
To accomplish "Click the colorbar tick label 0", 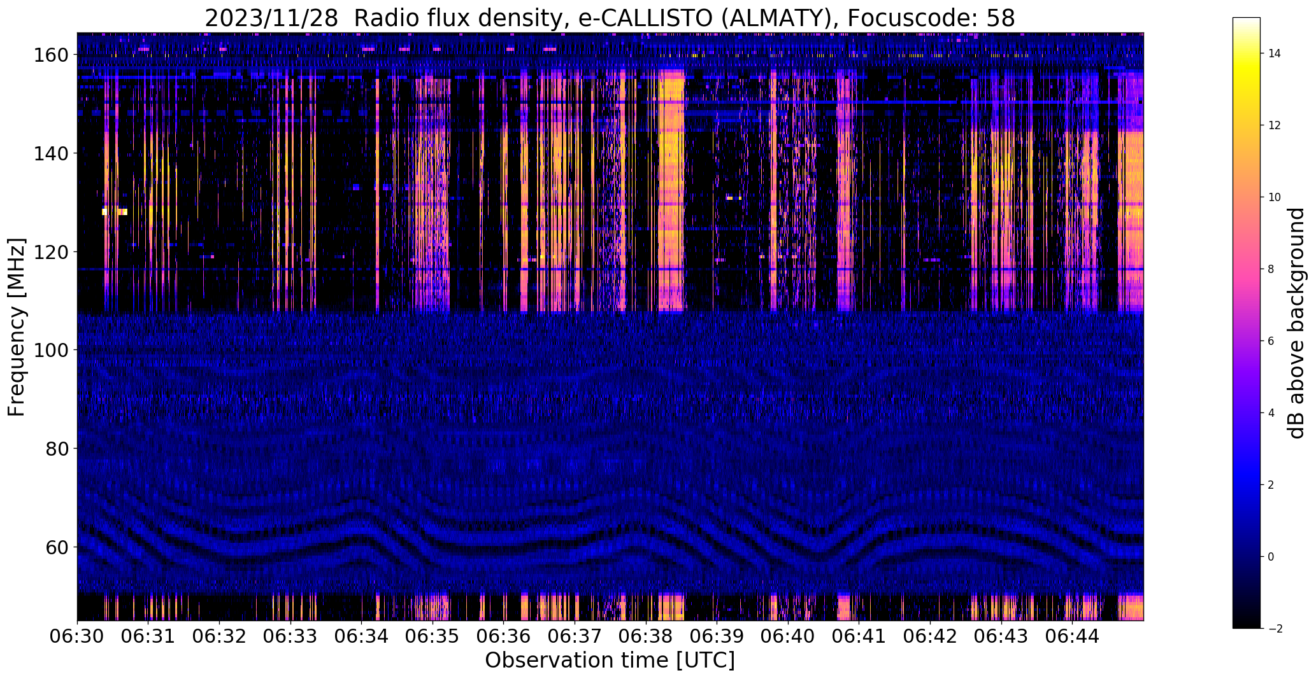I will 1271,557.
